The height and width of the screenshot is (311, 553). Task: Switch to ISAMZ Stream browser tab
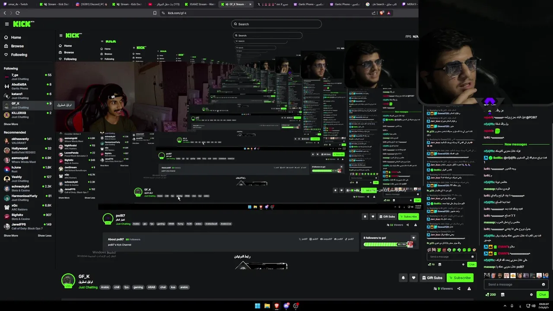pos(200,4)
